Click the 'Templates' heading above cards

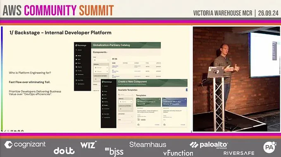click(141, 95)
